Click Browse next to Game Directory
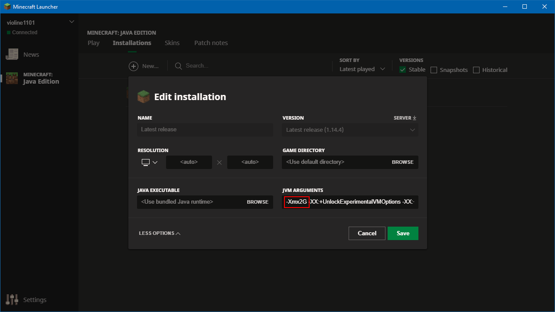The width and height of the screenshot is (555, 312). (x=402, y=162)
